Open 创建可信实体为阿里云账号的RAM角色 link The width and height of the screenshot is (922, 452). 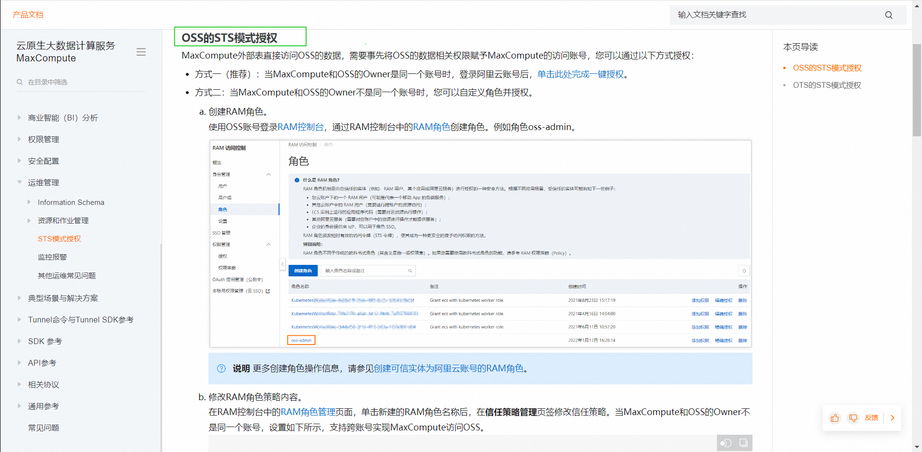449,369
